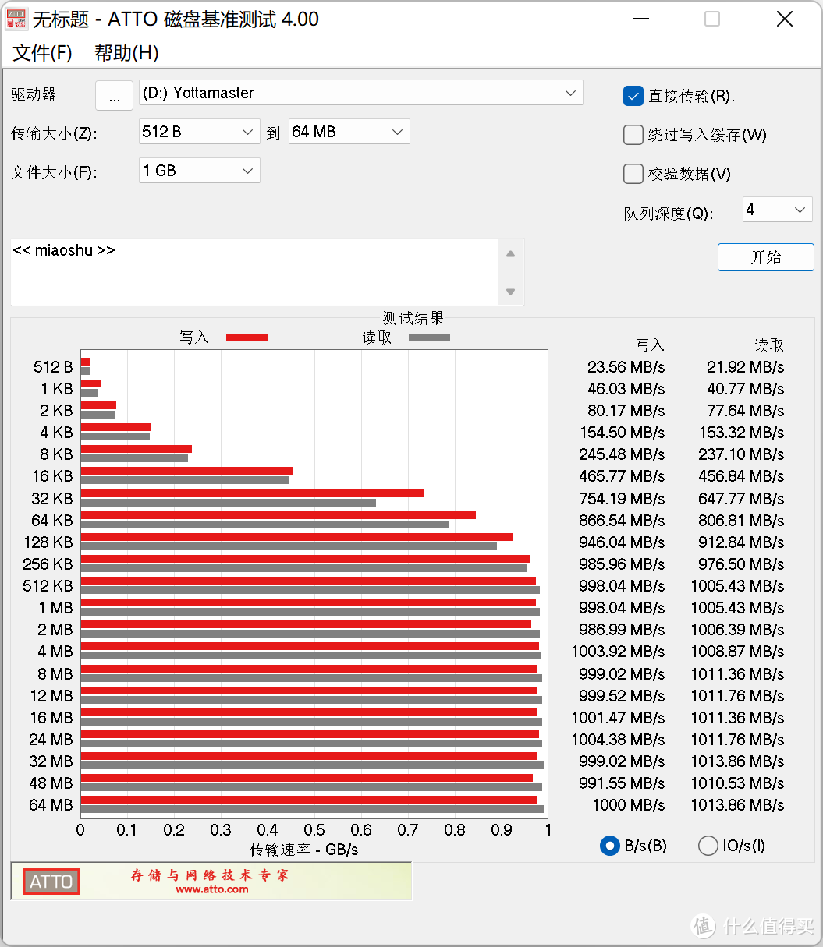
Task: Click the 什么值得买 watermark icon
Action: pyautogui.click(x=702, y=926)
